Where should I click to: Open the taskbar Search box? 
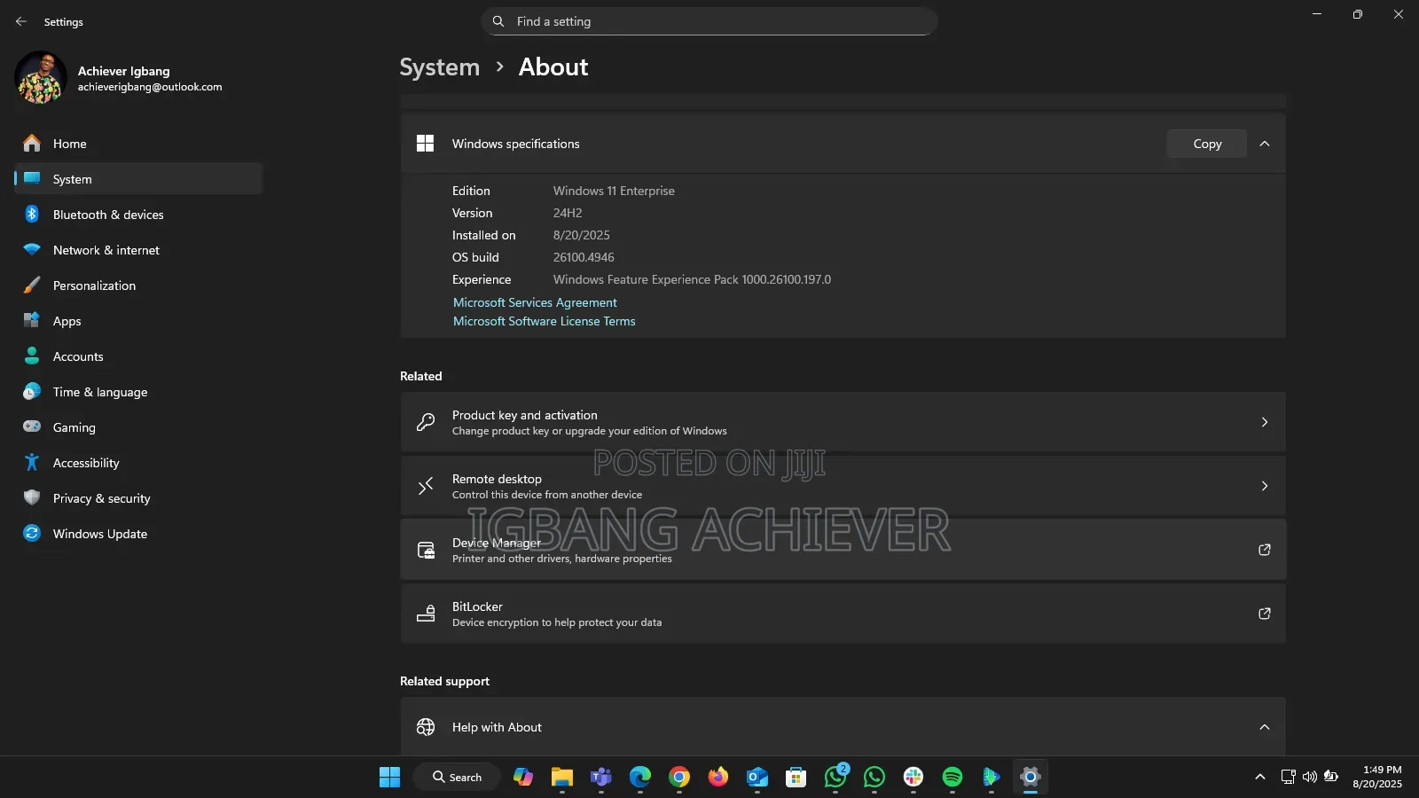coord(457,778)
